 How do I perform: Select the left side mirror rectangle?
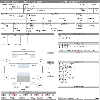tap(6, 69)
